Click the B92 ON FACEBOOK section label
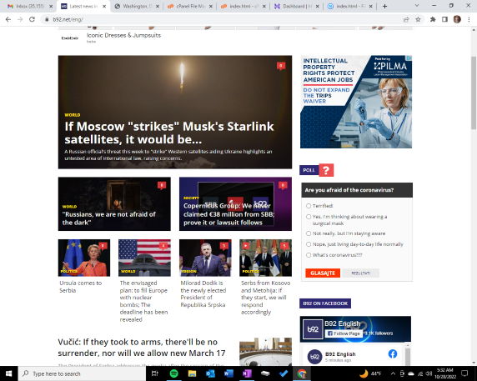Viewport: 477px width, 381px height. pos(325,303)
